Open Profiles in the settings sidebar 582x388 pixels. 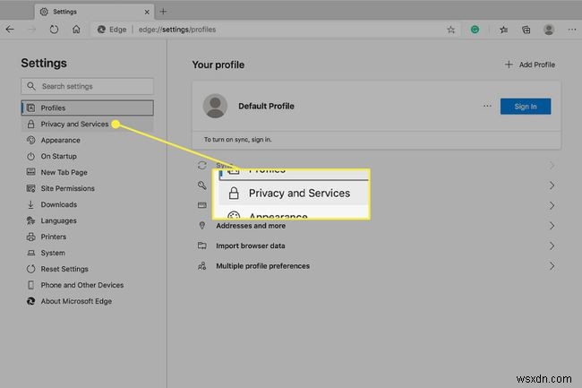click(87, 108)
